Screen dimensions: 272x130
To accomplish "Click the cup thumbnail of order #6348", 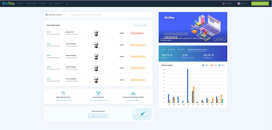I will [x=96, y=68].
